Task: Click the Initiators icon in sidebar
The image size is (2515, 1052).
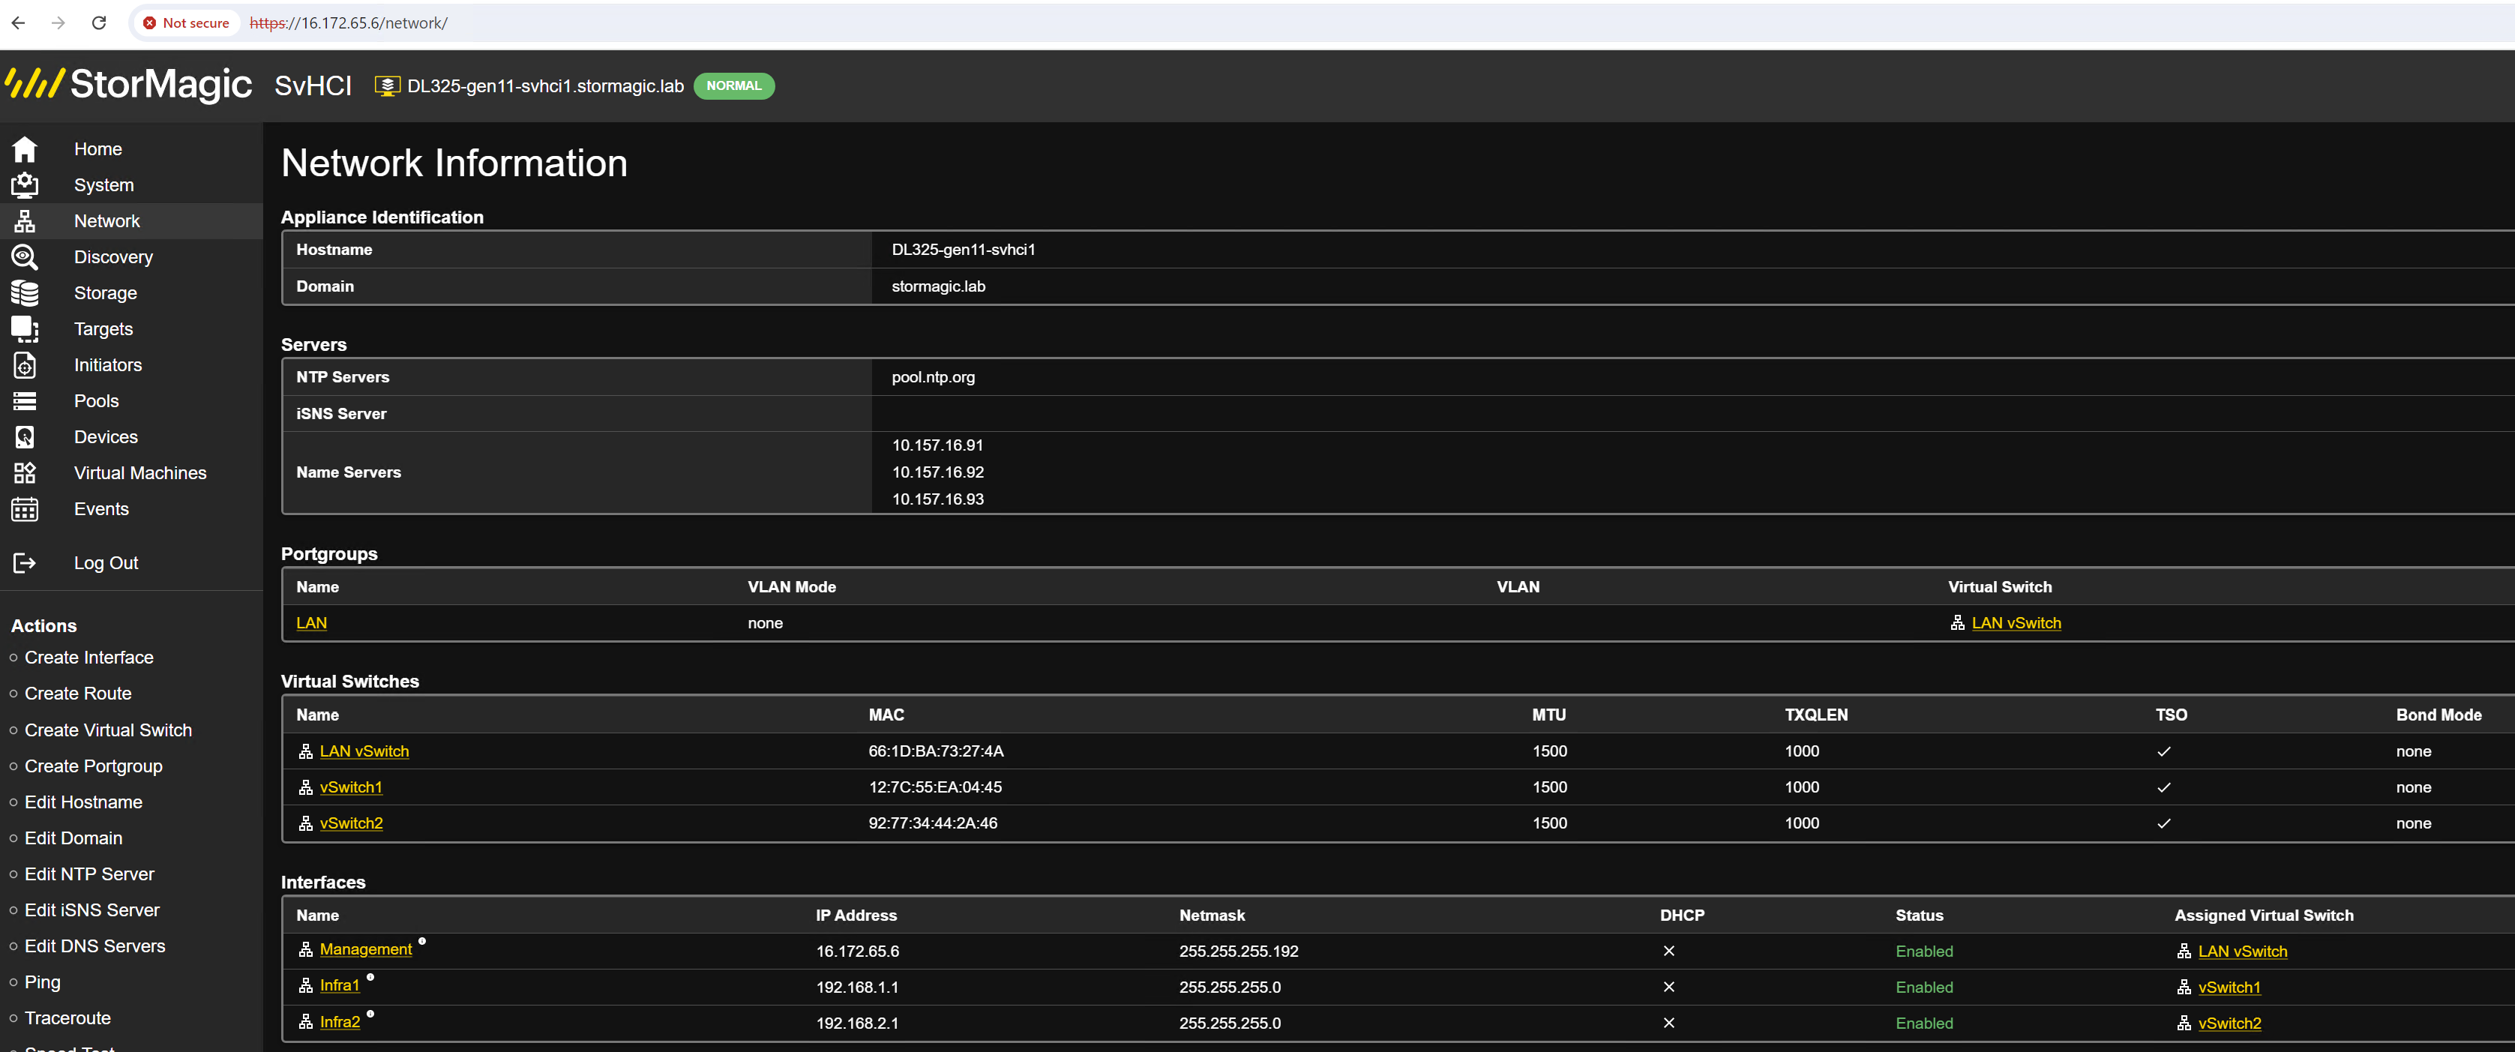Action: click(25, 365)
